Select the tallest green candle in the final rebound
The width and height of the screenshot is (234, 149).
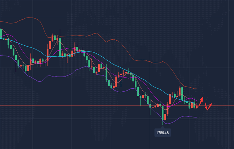[x=182, y=93]
